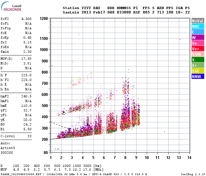This screenshot has width=206, height=176.
Task: Click the fxI value 5.15
Action: click(x=27, y=42)
